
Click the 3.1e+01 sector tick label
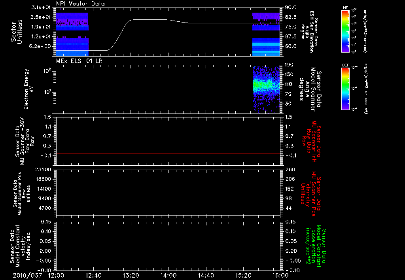click(41, 8)
